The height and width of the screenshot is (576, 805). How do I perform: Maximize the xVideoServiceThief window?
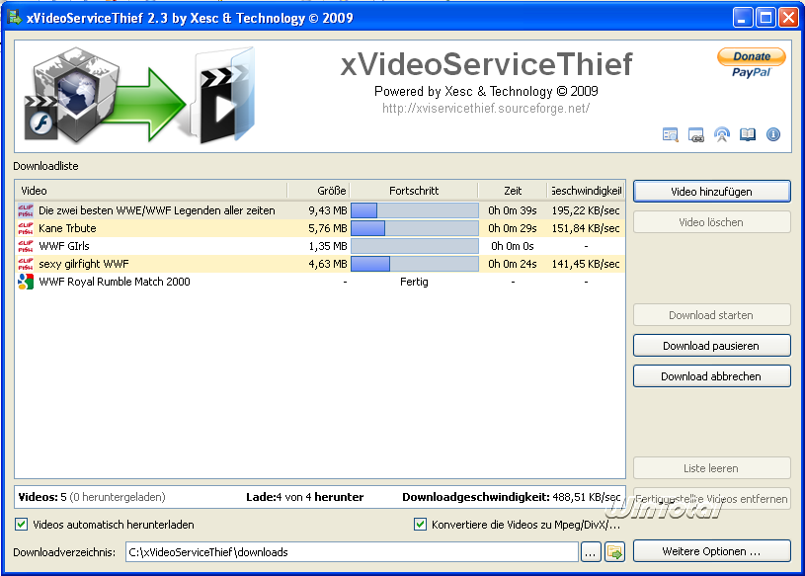(x=765, y=18)
